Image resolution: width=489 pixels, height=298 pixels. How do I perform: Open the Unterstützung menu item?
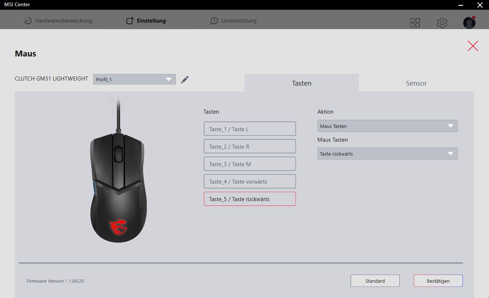click(238, 21)
